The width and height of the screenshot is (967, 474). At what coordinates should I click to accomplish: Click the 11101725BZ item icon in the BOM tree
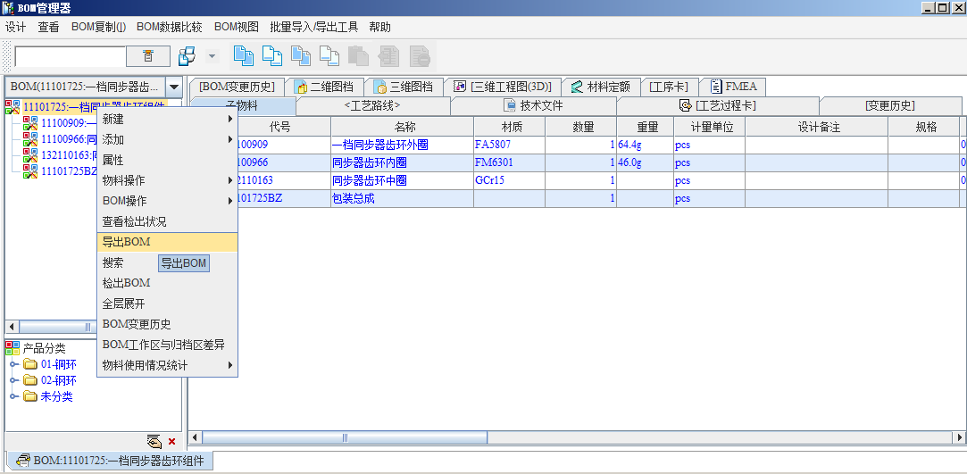pyautogui.click(x=30, y=170)
